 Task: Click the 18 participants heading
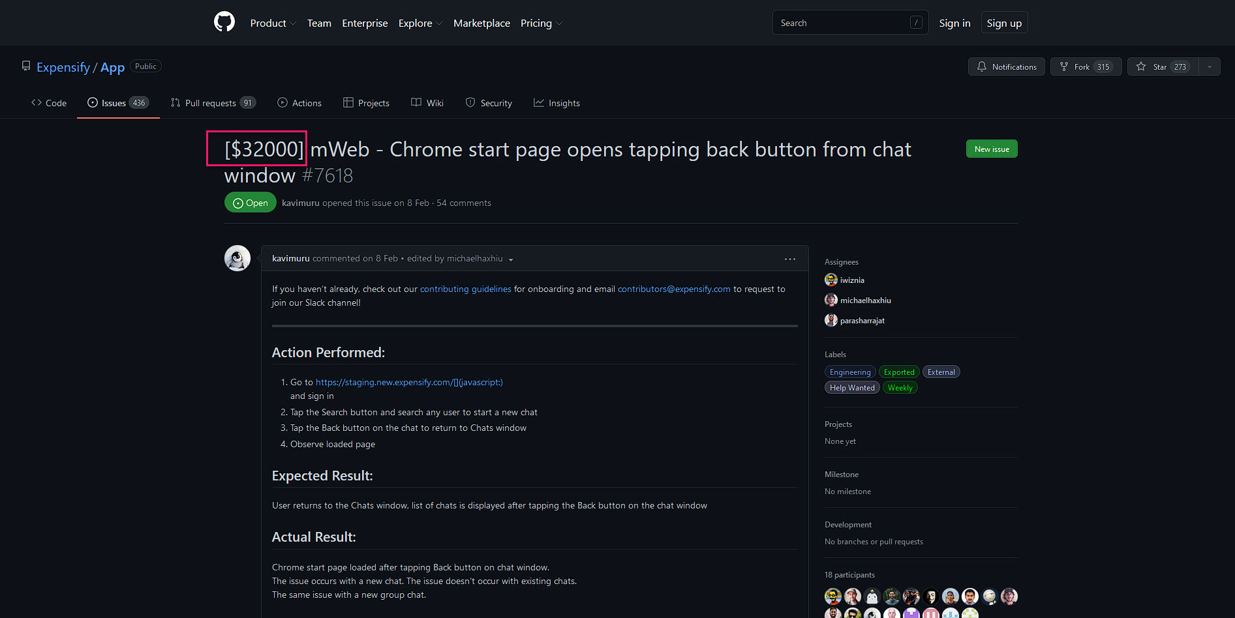coord(849,575)
